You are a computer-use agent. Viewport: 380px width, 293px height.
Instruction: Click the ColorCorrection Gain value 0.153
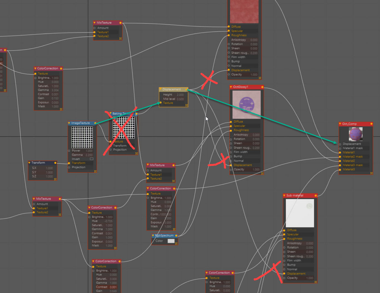55,98
